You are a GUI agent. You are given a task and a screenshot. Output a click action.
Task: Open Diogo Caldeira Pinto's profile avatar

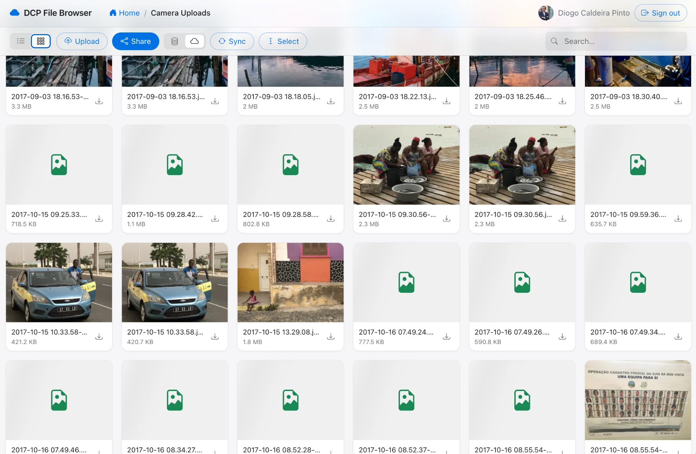pyautogui.click(x=546, y=13)
